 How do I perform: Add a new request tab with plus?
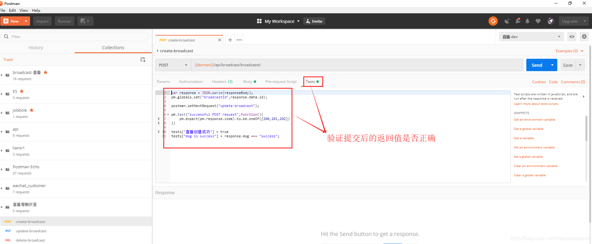(x=230, y=40)
